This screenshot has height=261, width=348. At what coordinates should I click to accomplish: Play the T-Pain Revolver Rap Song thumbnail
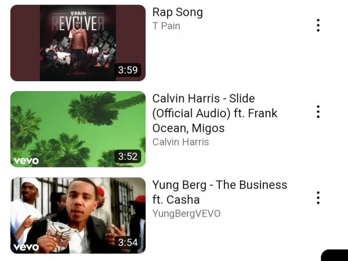(78, 43)
